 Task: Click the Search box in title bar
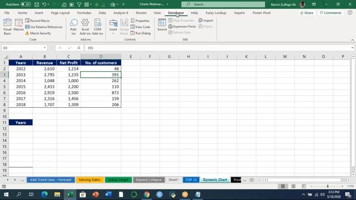coord(223,4)
